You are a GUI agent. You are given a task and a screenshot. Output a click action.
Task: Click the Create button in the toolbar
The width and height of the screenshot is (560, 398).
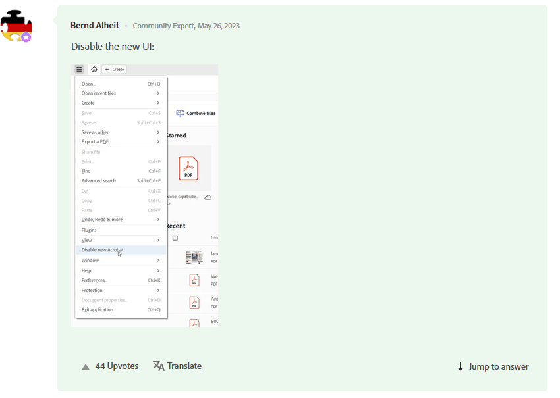(x=114, y=69)
